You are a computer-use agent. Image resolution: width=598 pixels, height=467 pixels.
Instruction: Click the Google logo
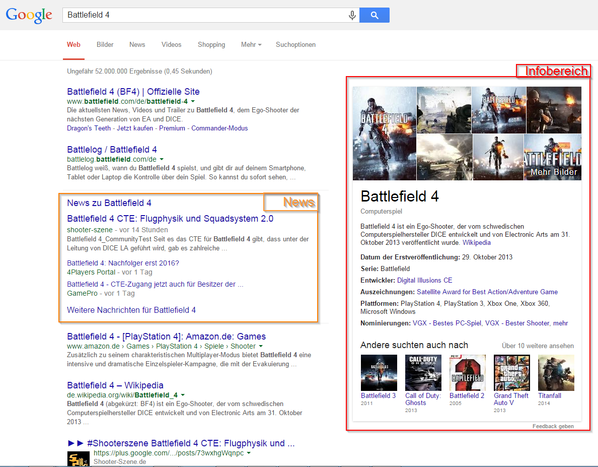(x=29, y=15)
